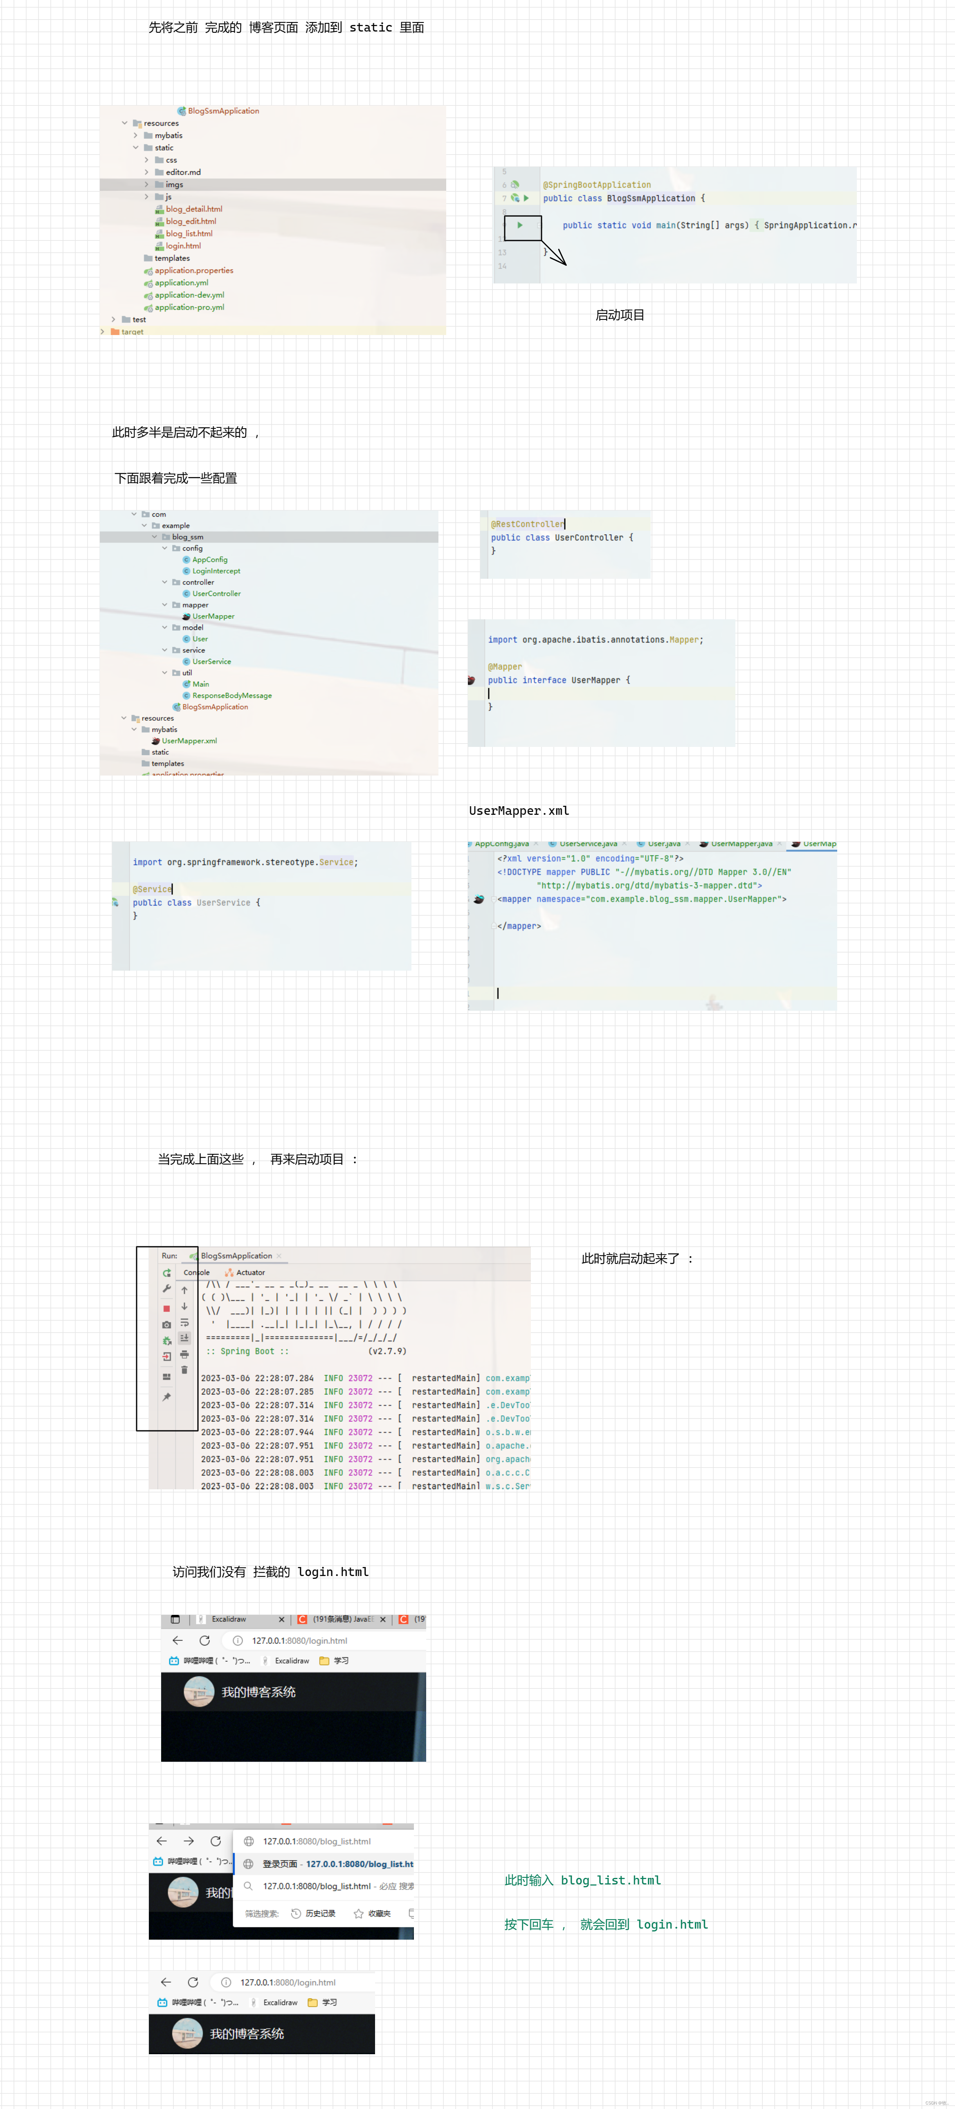Click the browser forward arrow button
Viewport: 955px width, 2109px height.
[189, 1840]
